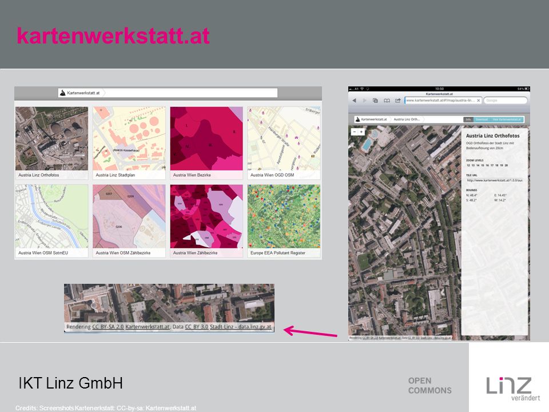
Task: Open the Safari pages (tabs) icon
Action: coord(375,101)
